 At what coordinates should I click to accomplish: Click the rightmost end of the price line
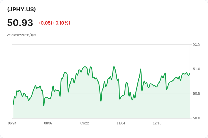(x=190, y=73)
